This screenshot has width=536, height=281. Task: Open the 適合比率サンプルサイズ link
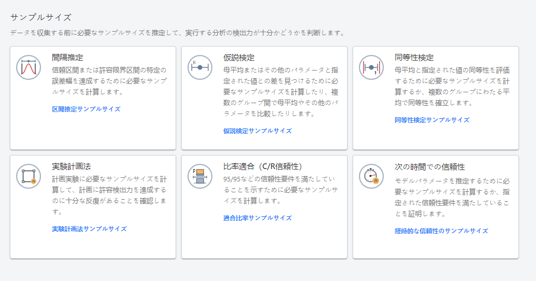pyautogui.click(x=258, y=218)
